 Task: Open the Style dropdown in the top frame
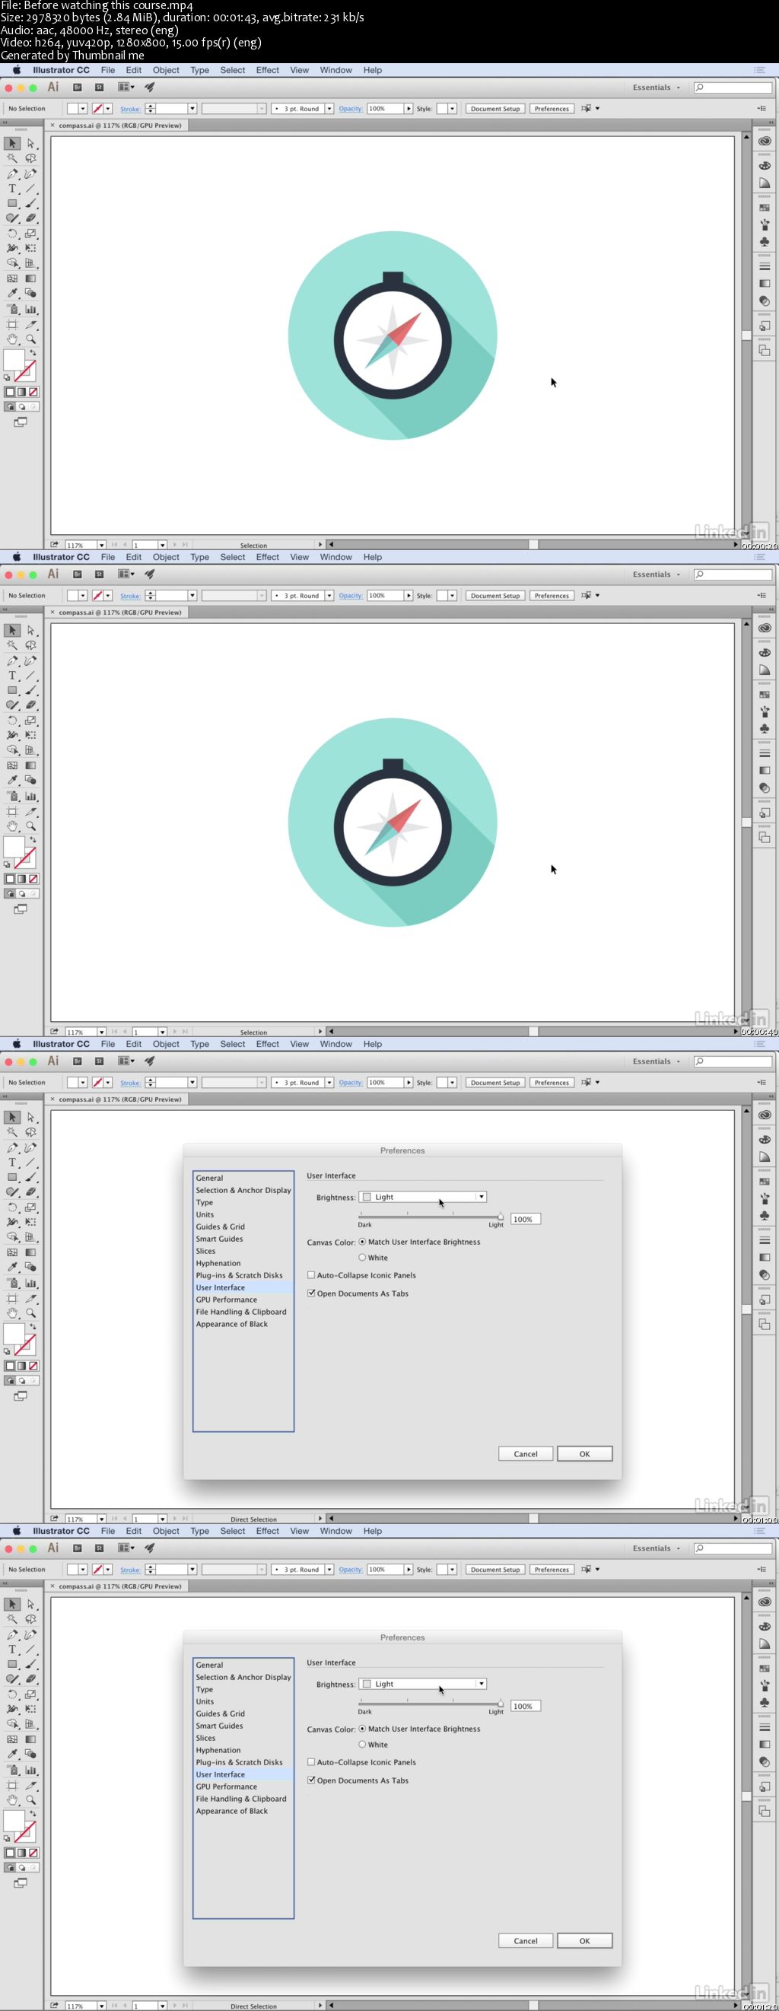[452, 109]
